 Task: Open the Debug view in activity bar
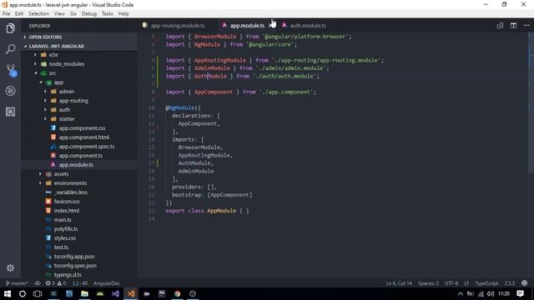pyautogui.click(x=10, y=91)
